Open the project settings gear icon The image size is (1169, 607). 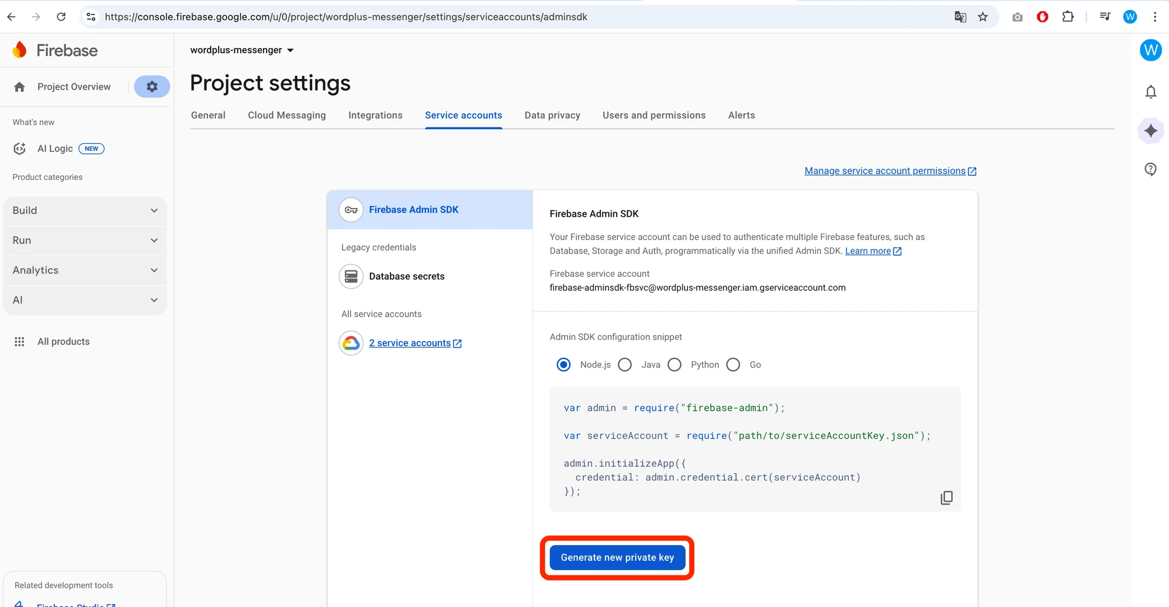pyautogui.click(x=152, y=86)
